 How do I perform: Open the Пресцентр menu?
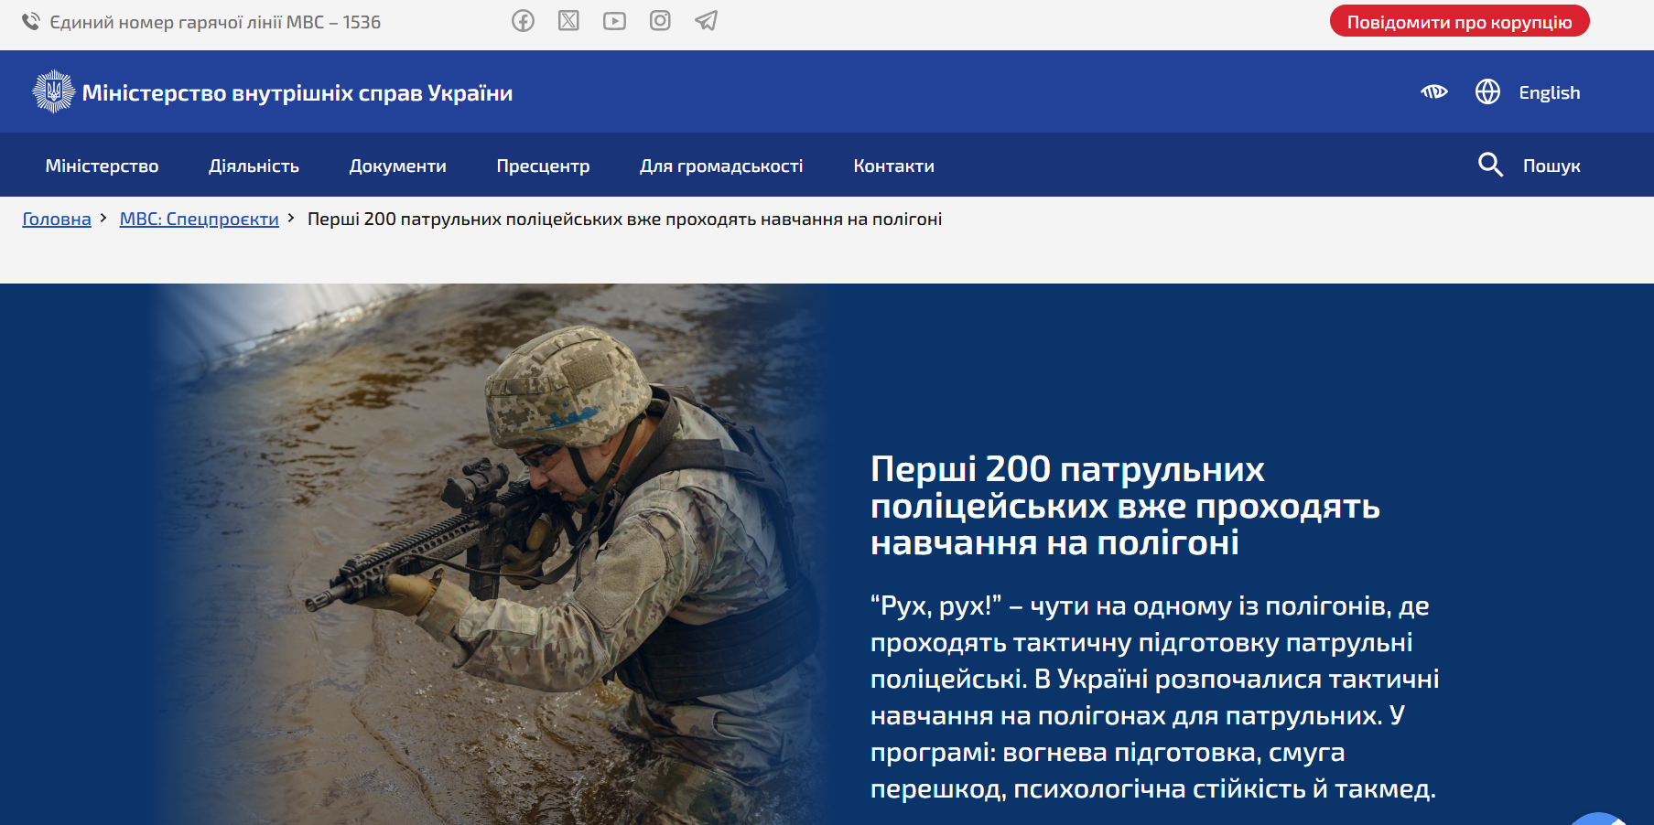pos(543,166)
